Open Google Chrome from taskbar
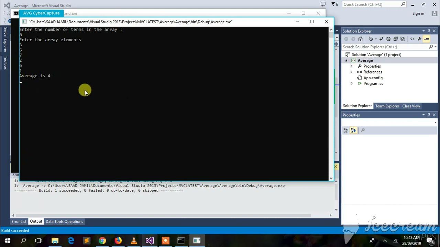 click(102, 240)
